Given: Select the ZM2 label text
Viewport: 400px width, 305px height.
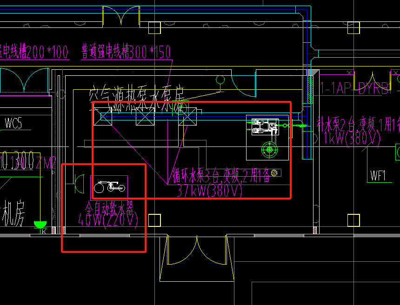Looking at the screenshot, I should [46, 163].
